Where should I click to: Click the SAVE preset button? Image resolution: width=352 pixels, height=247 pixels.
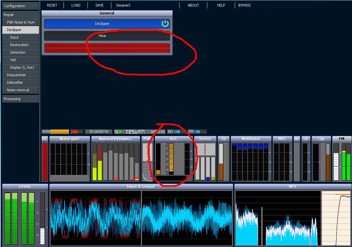coord(100,5)
